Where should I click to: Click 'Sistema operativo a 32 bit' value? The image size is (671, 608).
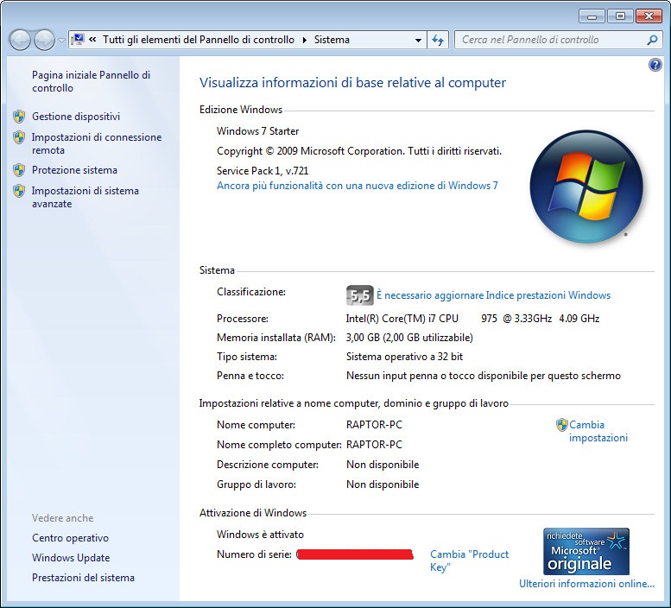pyautogui.click(x=404, y=357)
